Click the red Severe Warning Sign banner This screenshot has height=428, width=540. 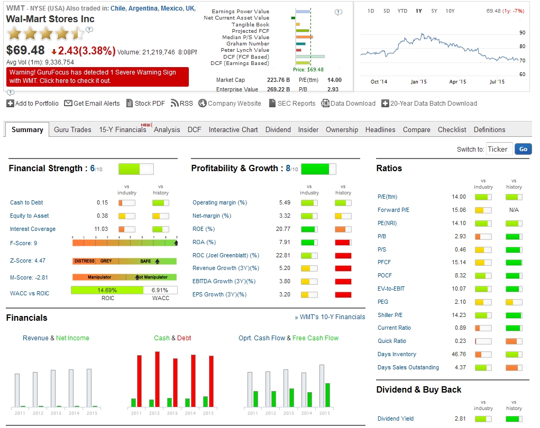pos(97,77)
